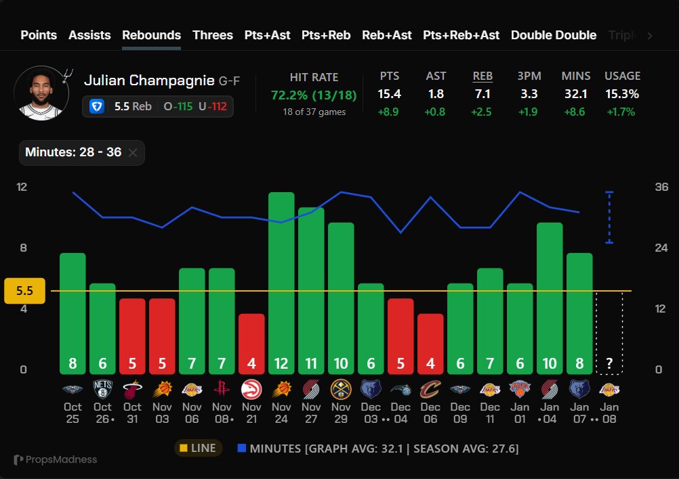The image size is (679, 479).
Task: Select the Rebounds tab
Action: 152,35
